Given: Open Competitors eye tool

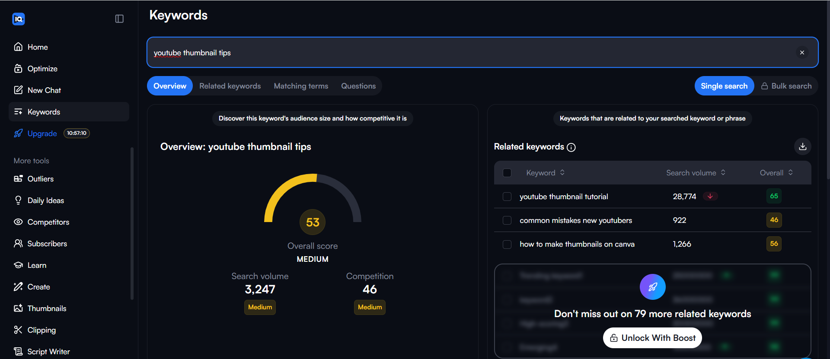Looking at the screenshot, I should coord(69,222).
